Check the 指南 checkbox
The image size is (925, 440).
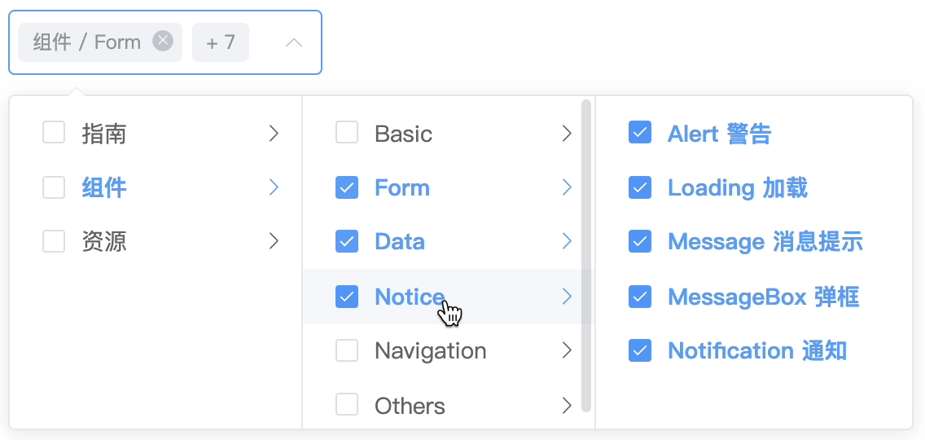pos(54,133)
